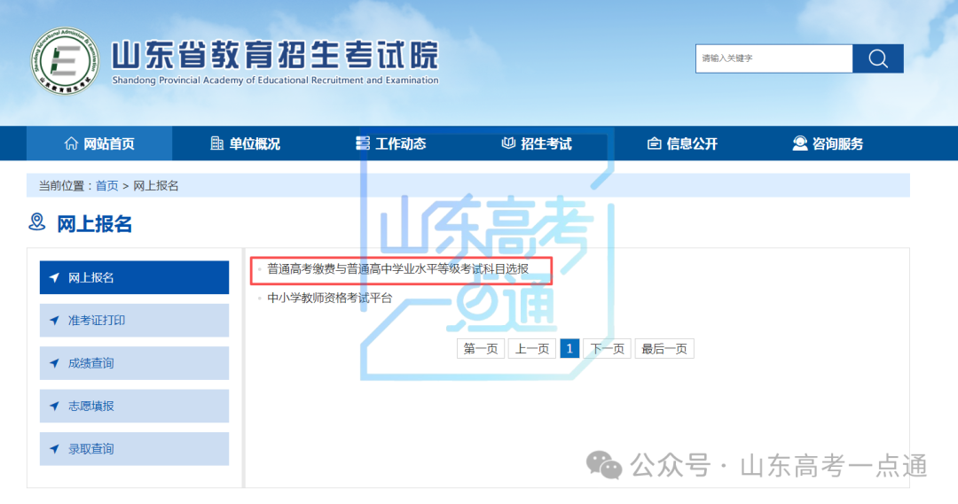Viewport: 958px width, 504px height.
Task: Click the list icon beside 工作动态
Action: tap(362, 143)
